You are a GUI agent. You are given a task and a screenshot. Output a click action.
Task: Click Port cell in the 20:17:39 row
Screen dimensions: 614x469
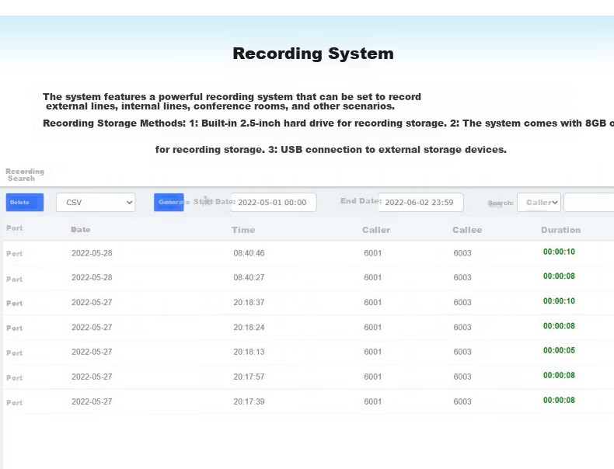(x=15, y=402)
